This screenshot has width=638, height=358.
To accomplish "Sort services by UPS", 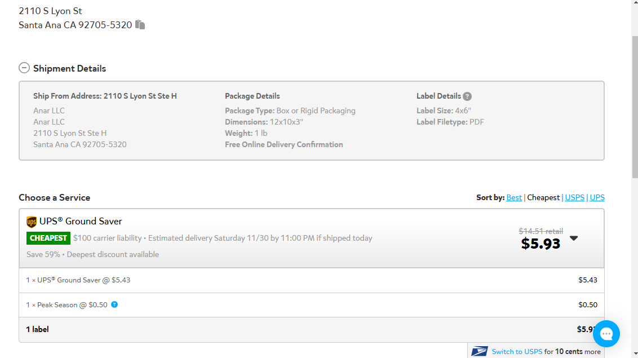I will pyautogui.click(x=597, y=198).
